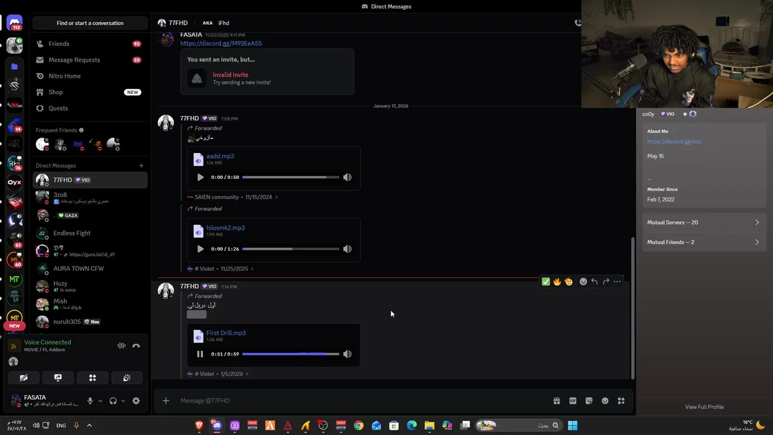
Task: Open discord.gg/viol link in About Me
Action: [x=674, y=141]
